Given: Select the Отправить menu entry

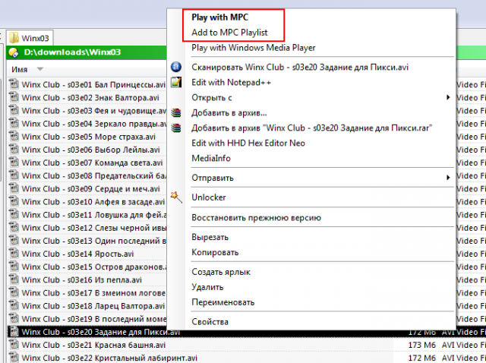Looking at the screenshot, I should pyautogui.click(x=213, y=178).
